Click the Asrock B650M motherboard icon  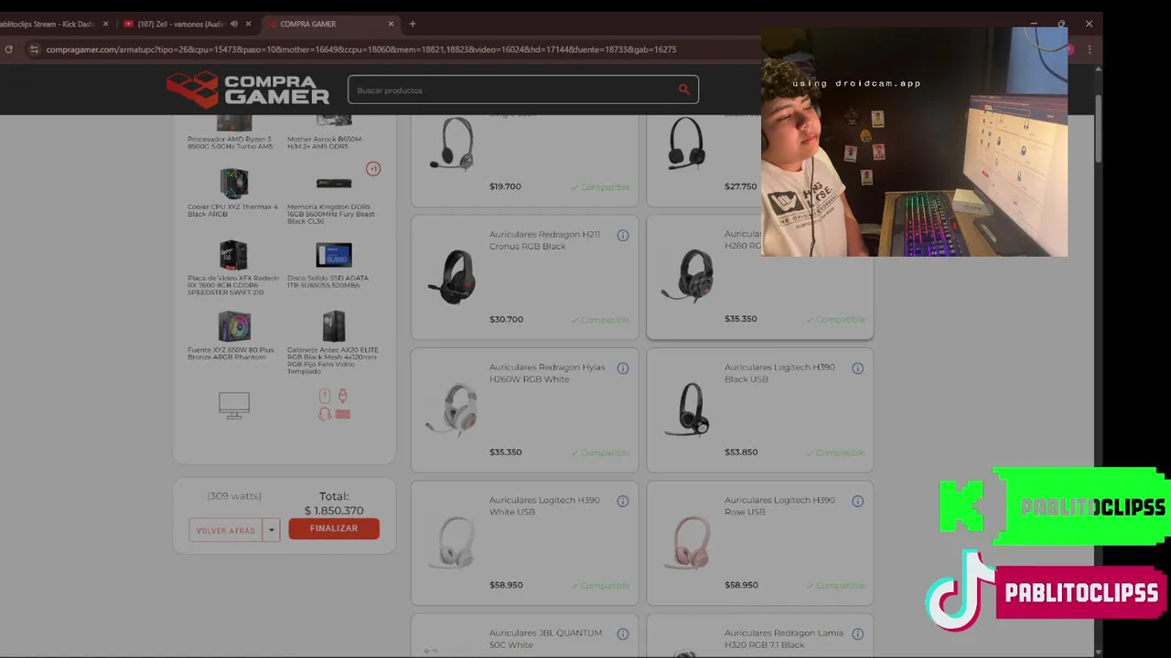(x=334, y=121)
